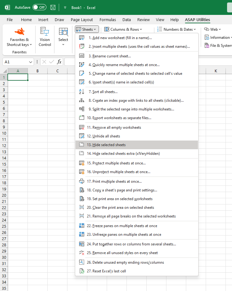This screenshot has height=291, width=232.
Task: Select Insert sheet(s) name in selected cell(s)
Action: [137, 82]
